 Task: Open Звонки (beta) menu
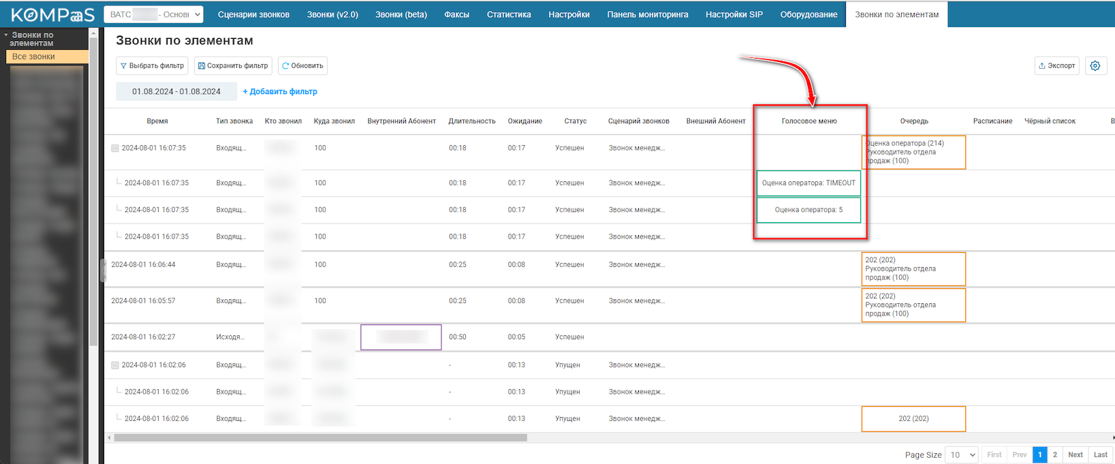(401, 14)
